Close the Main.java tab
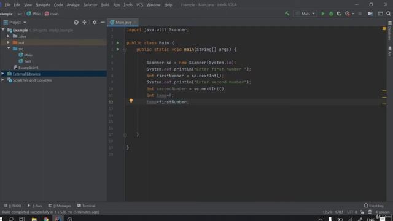Viewport: 393px width, 221px height. click(x=135, y=22)
